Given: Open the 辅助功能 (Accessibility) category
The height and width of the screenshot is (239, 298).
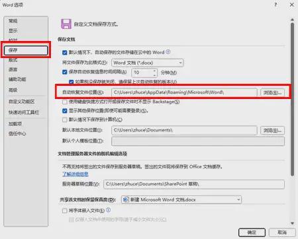Looking at the screenshot, I should coord(17,79).
